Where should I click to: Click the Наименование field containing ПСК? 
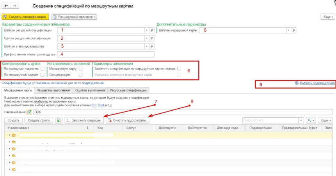(x=183, y=112)
